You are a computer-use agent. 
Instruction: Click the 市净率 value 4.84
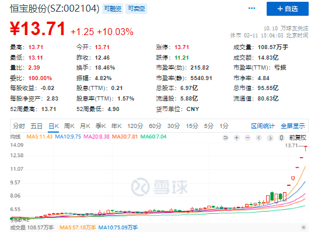coord(264,78)
